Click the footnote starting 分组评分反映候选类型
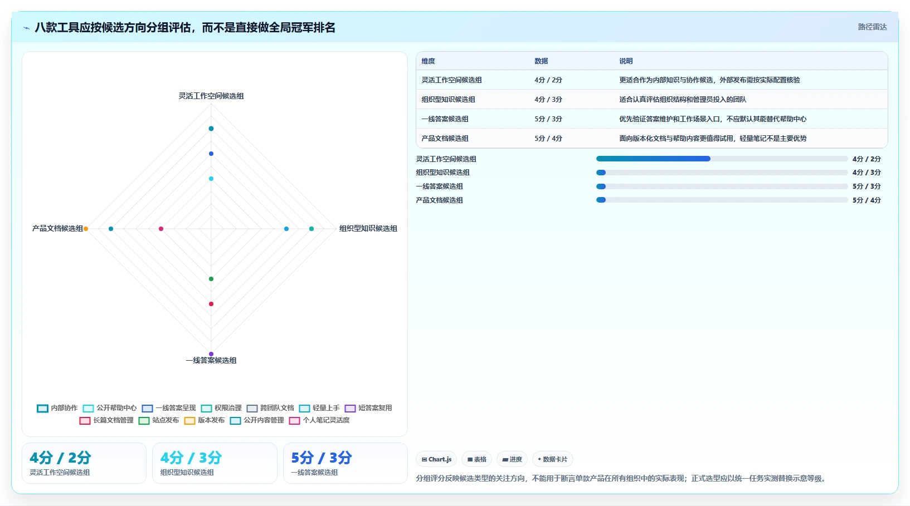Screen dimensions: 910x506 click(x=622, y=478)
